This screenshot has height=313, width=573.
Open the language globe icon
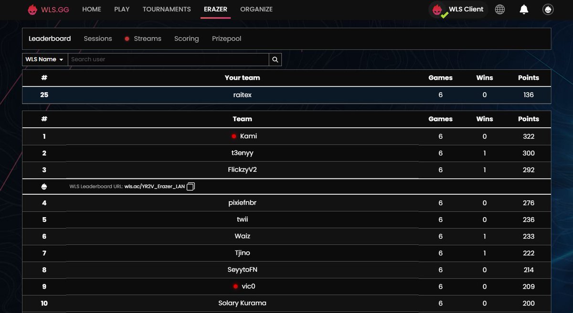pyautogui.click(x=500, y=9)
